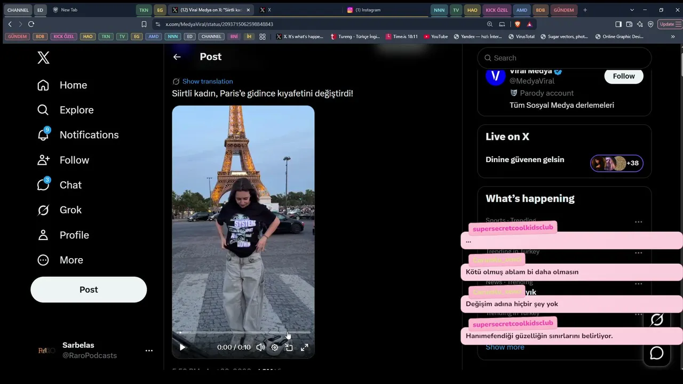Toggle the browser sidebar panel
Image resolution: width=683 pixels, height=384 pixels.
coord(618,24)
